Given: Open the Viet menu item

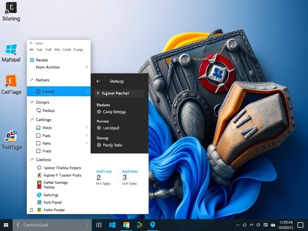Looking at the screenshot, I should tap(57, 50).
